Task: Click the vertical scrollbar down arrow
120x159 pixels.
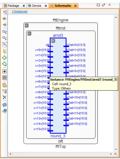Action: [116, 149]
